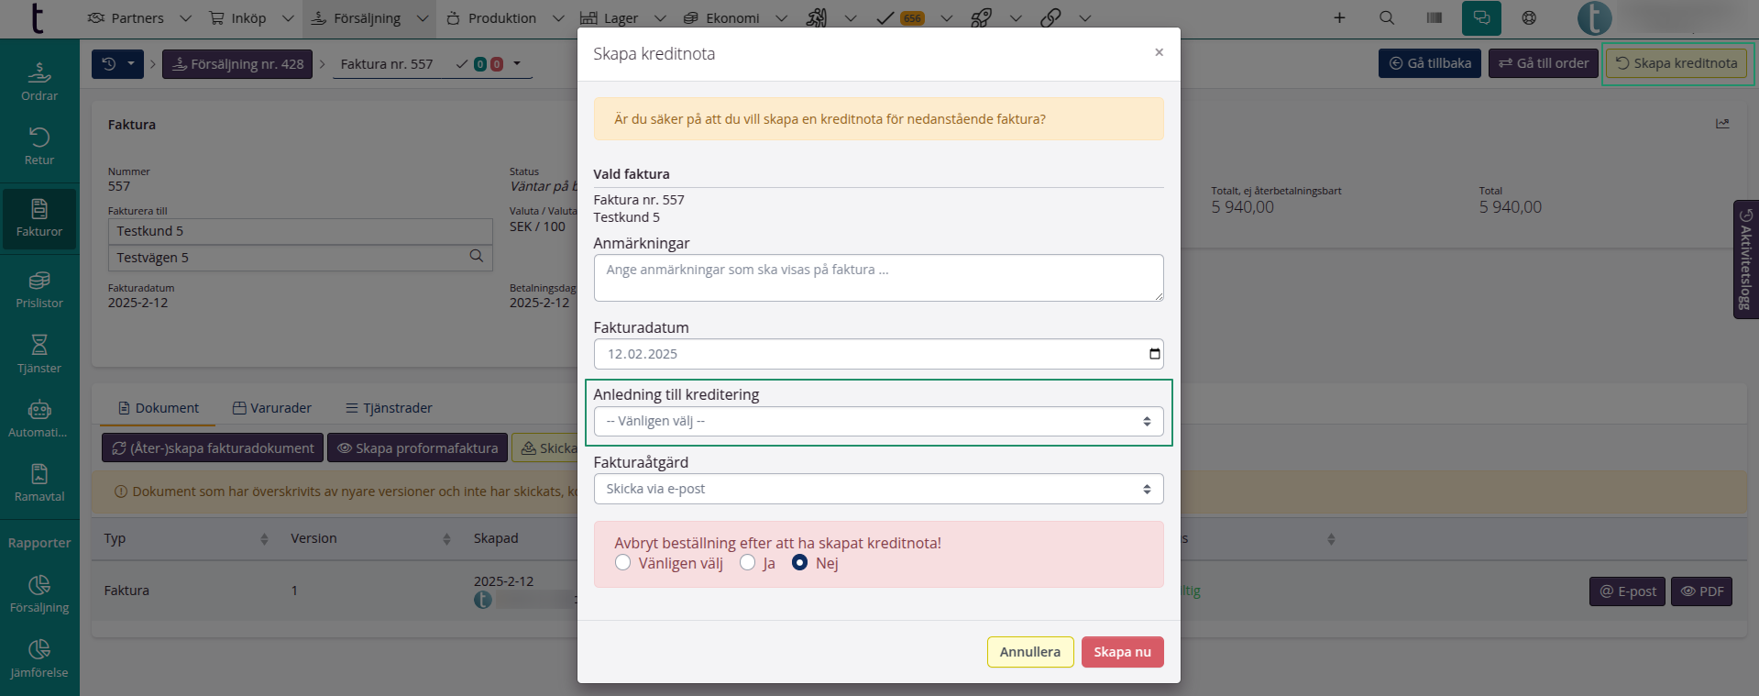The width and height of the screenshot is (1759, 696).
Task: Click the Annullera button
Action: coord(1029,652)
